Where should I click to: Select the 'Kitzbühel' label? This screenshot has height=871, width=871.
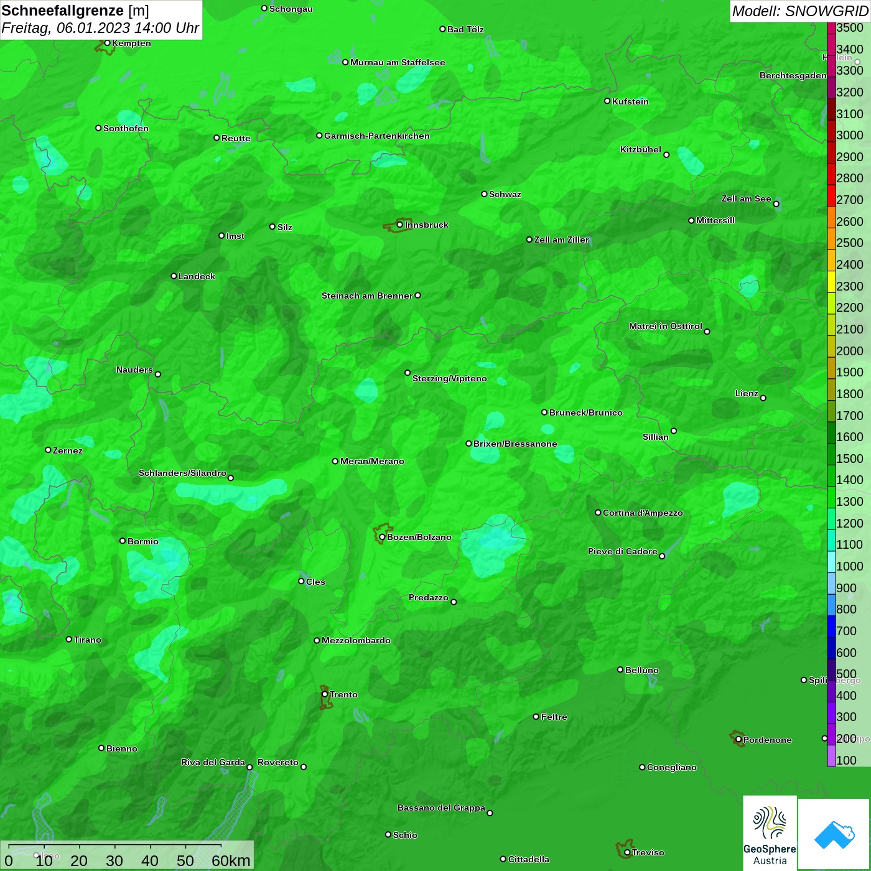click(641, 149)
